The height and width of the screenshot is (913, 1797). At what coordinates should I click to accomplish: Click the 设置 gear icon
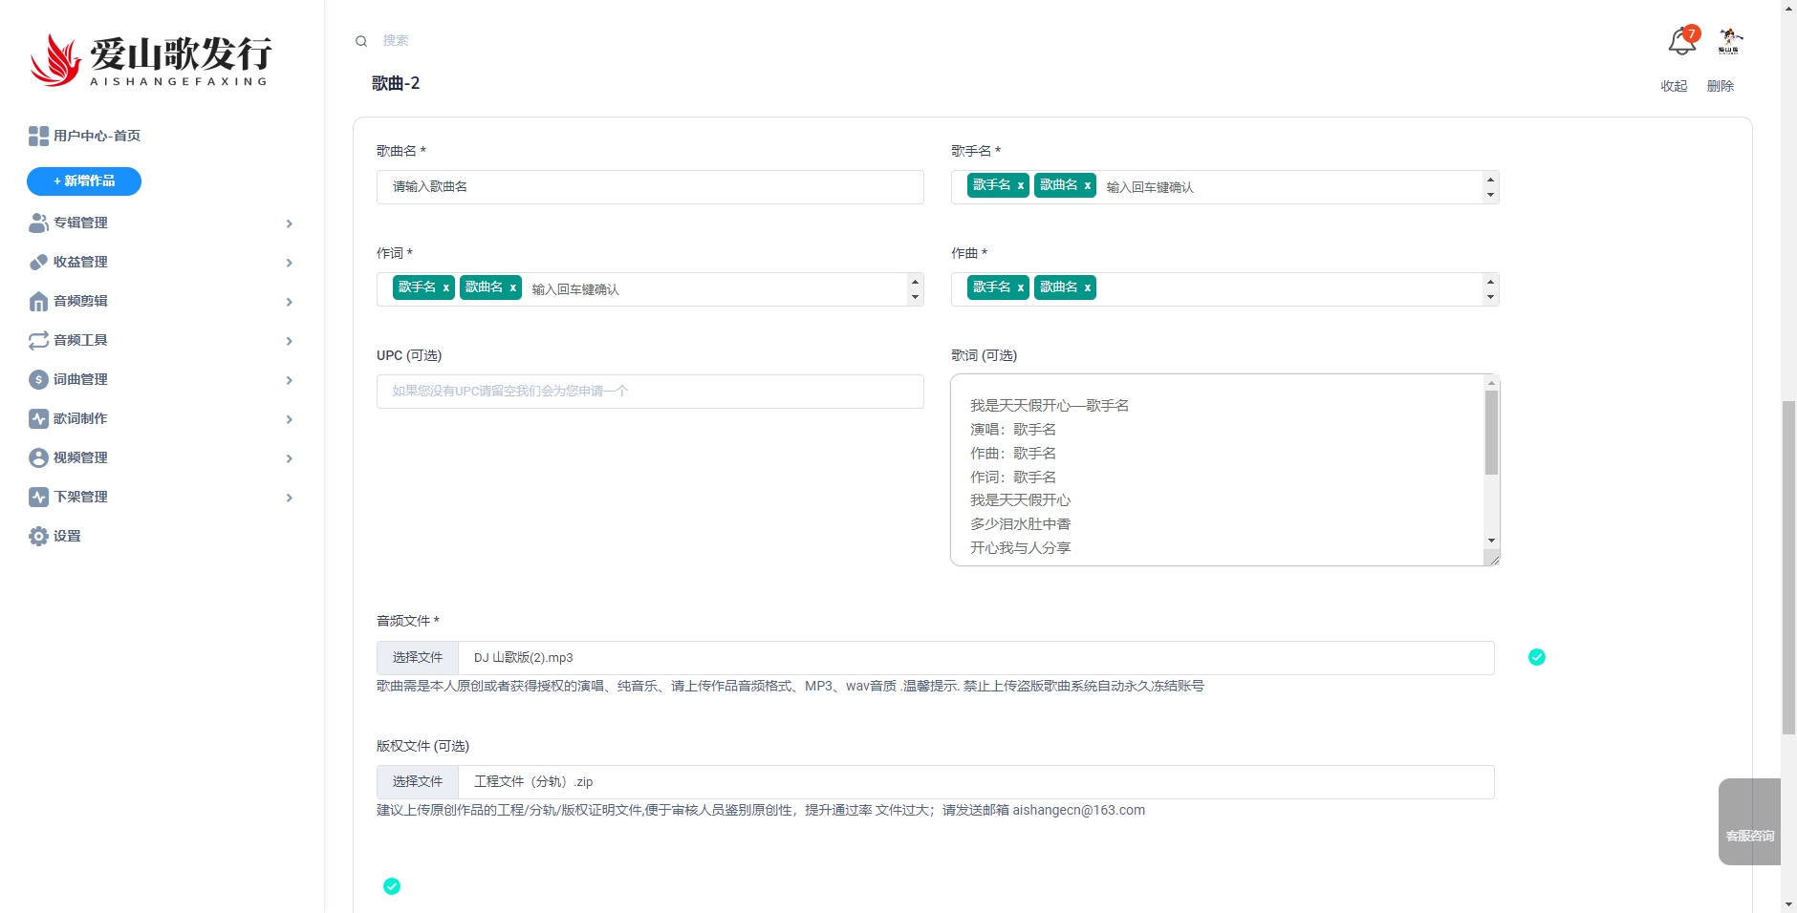38,537
